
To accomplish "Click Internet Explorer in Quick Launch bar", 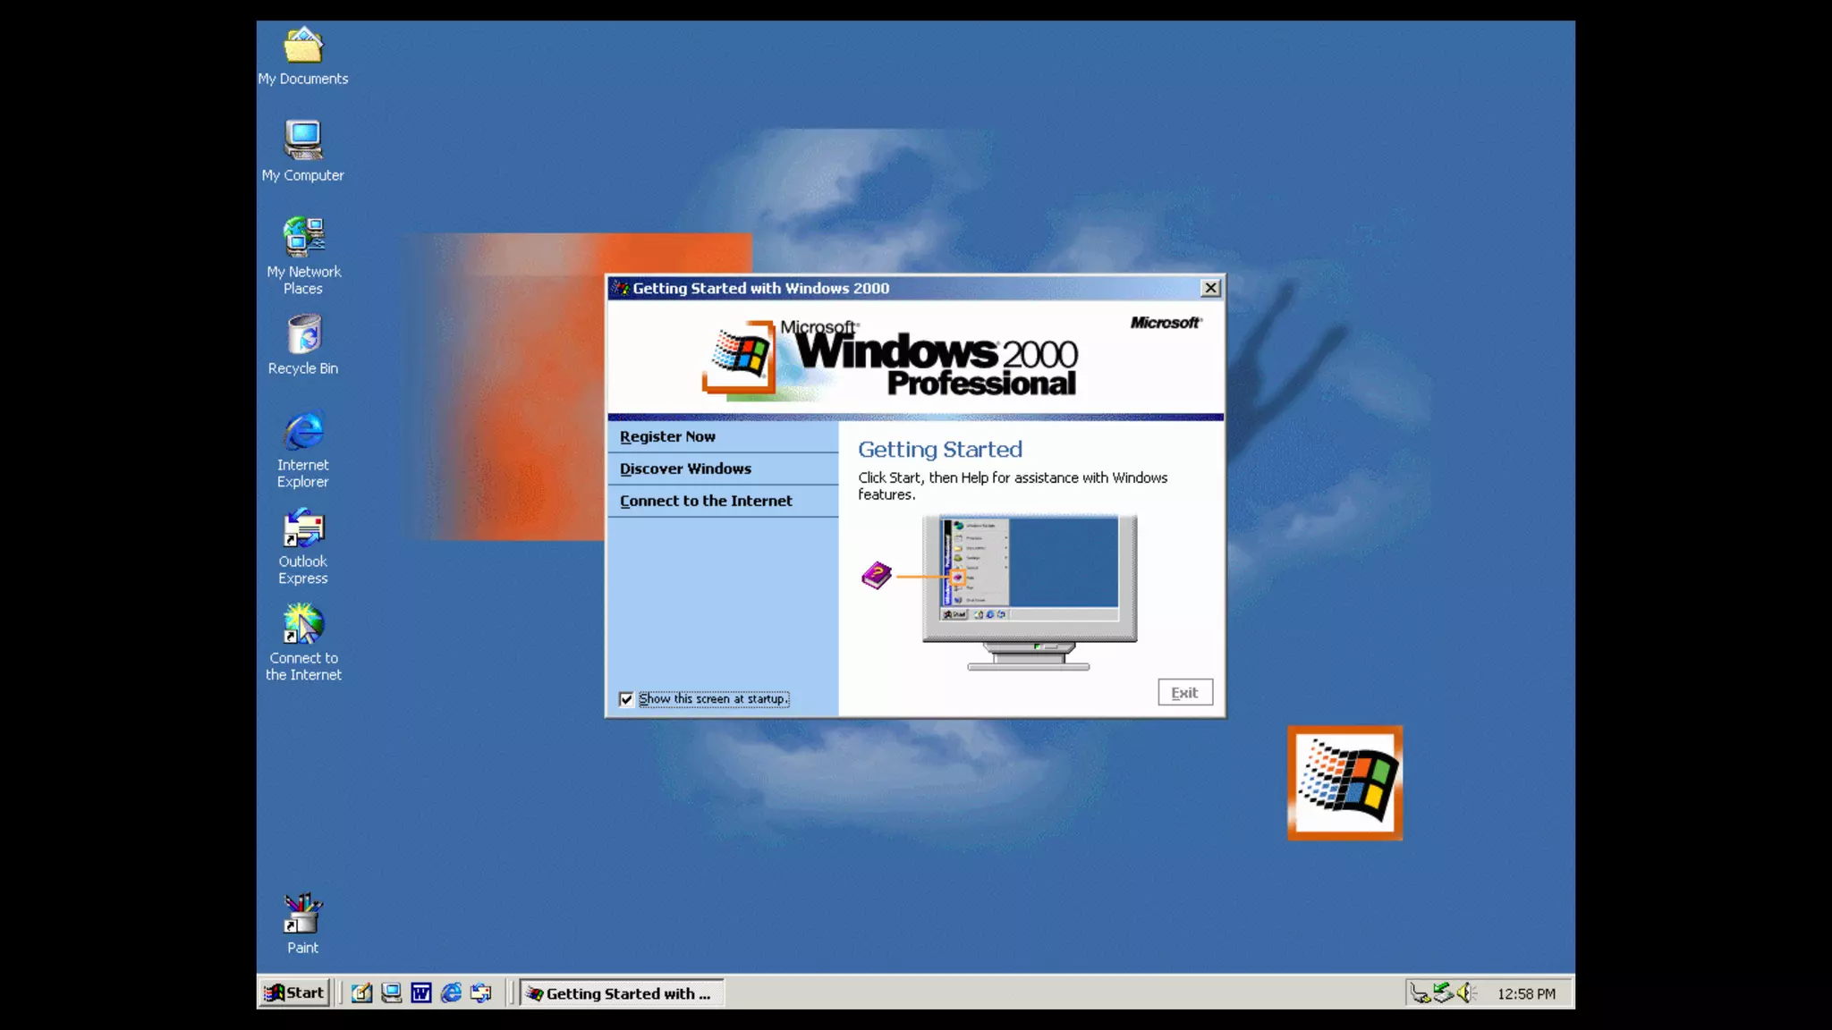I will (452, 993).
